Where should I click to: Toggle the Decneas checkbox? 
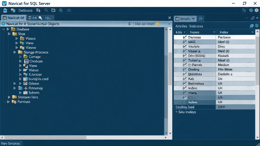[x=185, y=37]
